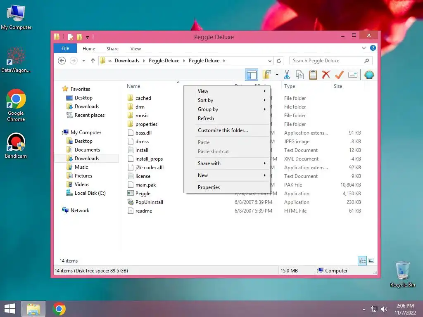Screen dimensions: 423x317
Task: Click the Downloads breadcrumb in address bar
Action: pos(127,61)
